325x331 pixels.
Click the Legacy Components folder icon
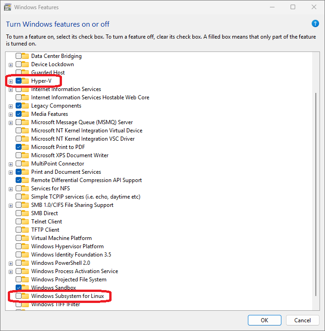tap(25, 106)
